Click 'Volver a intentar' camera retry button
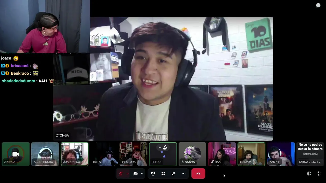 point(310,162)
